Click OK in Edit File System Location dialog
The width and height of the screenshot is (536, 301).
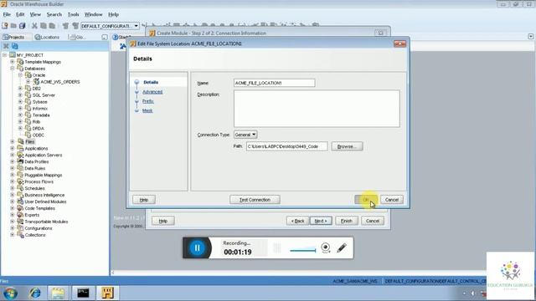366,200
